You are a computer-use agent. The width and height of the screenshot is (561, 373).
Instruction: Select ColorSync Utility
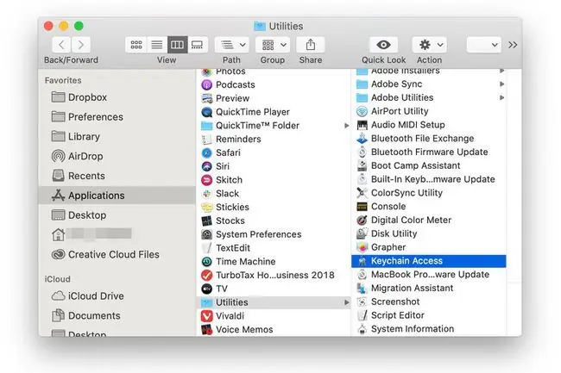coord(429,193)
